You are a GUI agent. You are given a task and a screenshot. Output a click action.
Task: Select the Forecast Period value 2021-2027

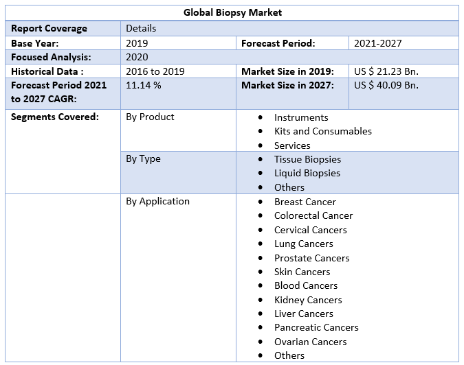click(x=377, y=43)
